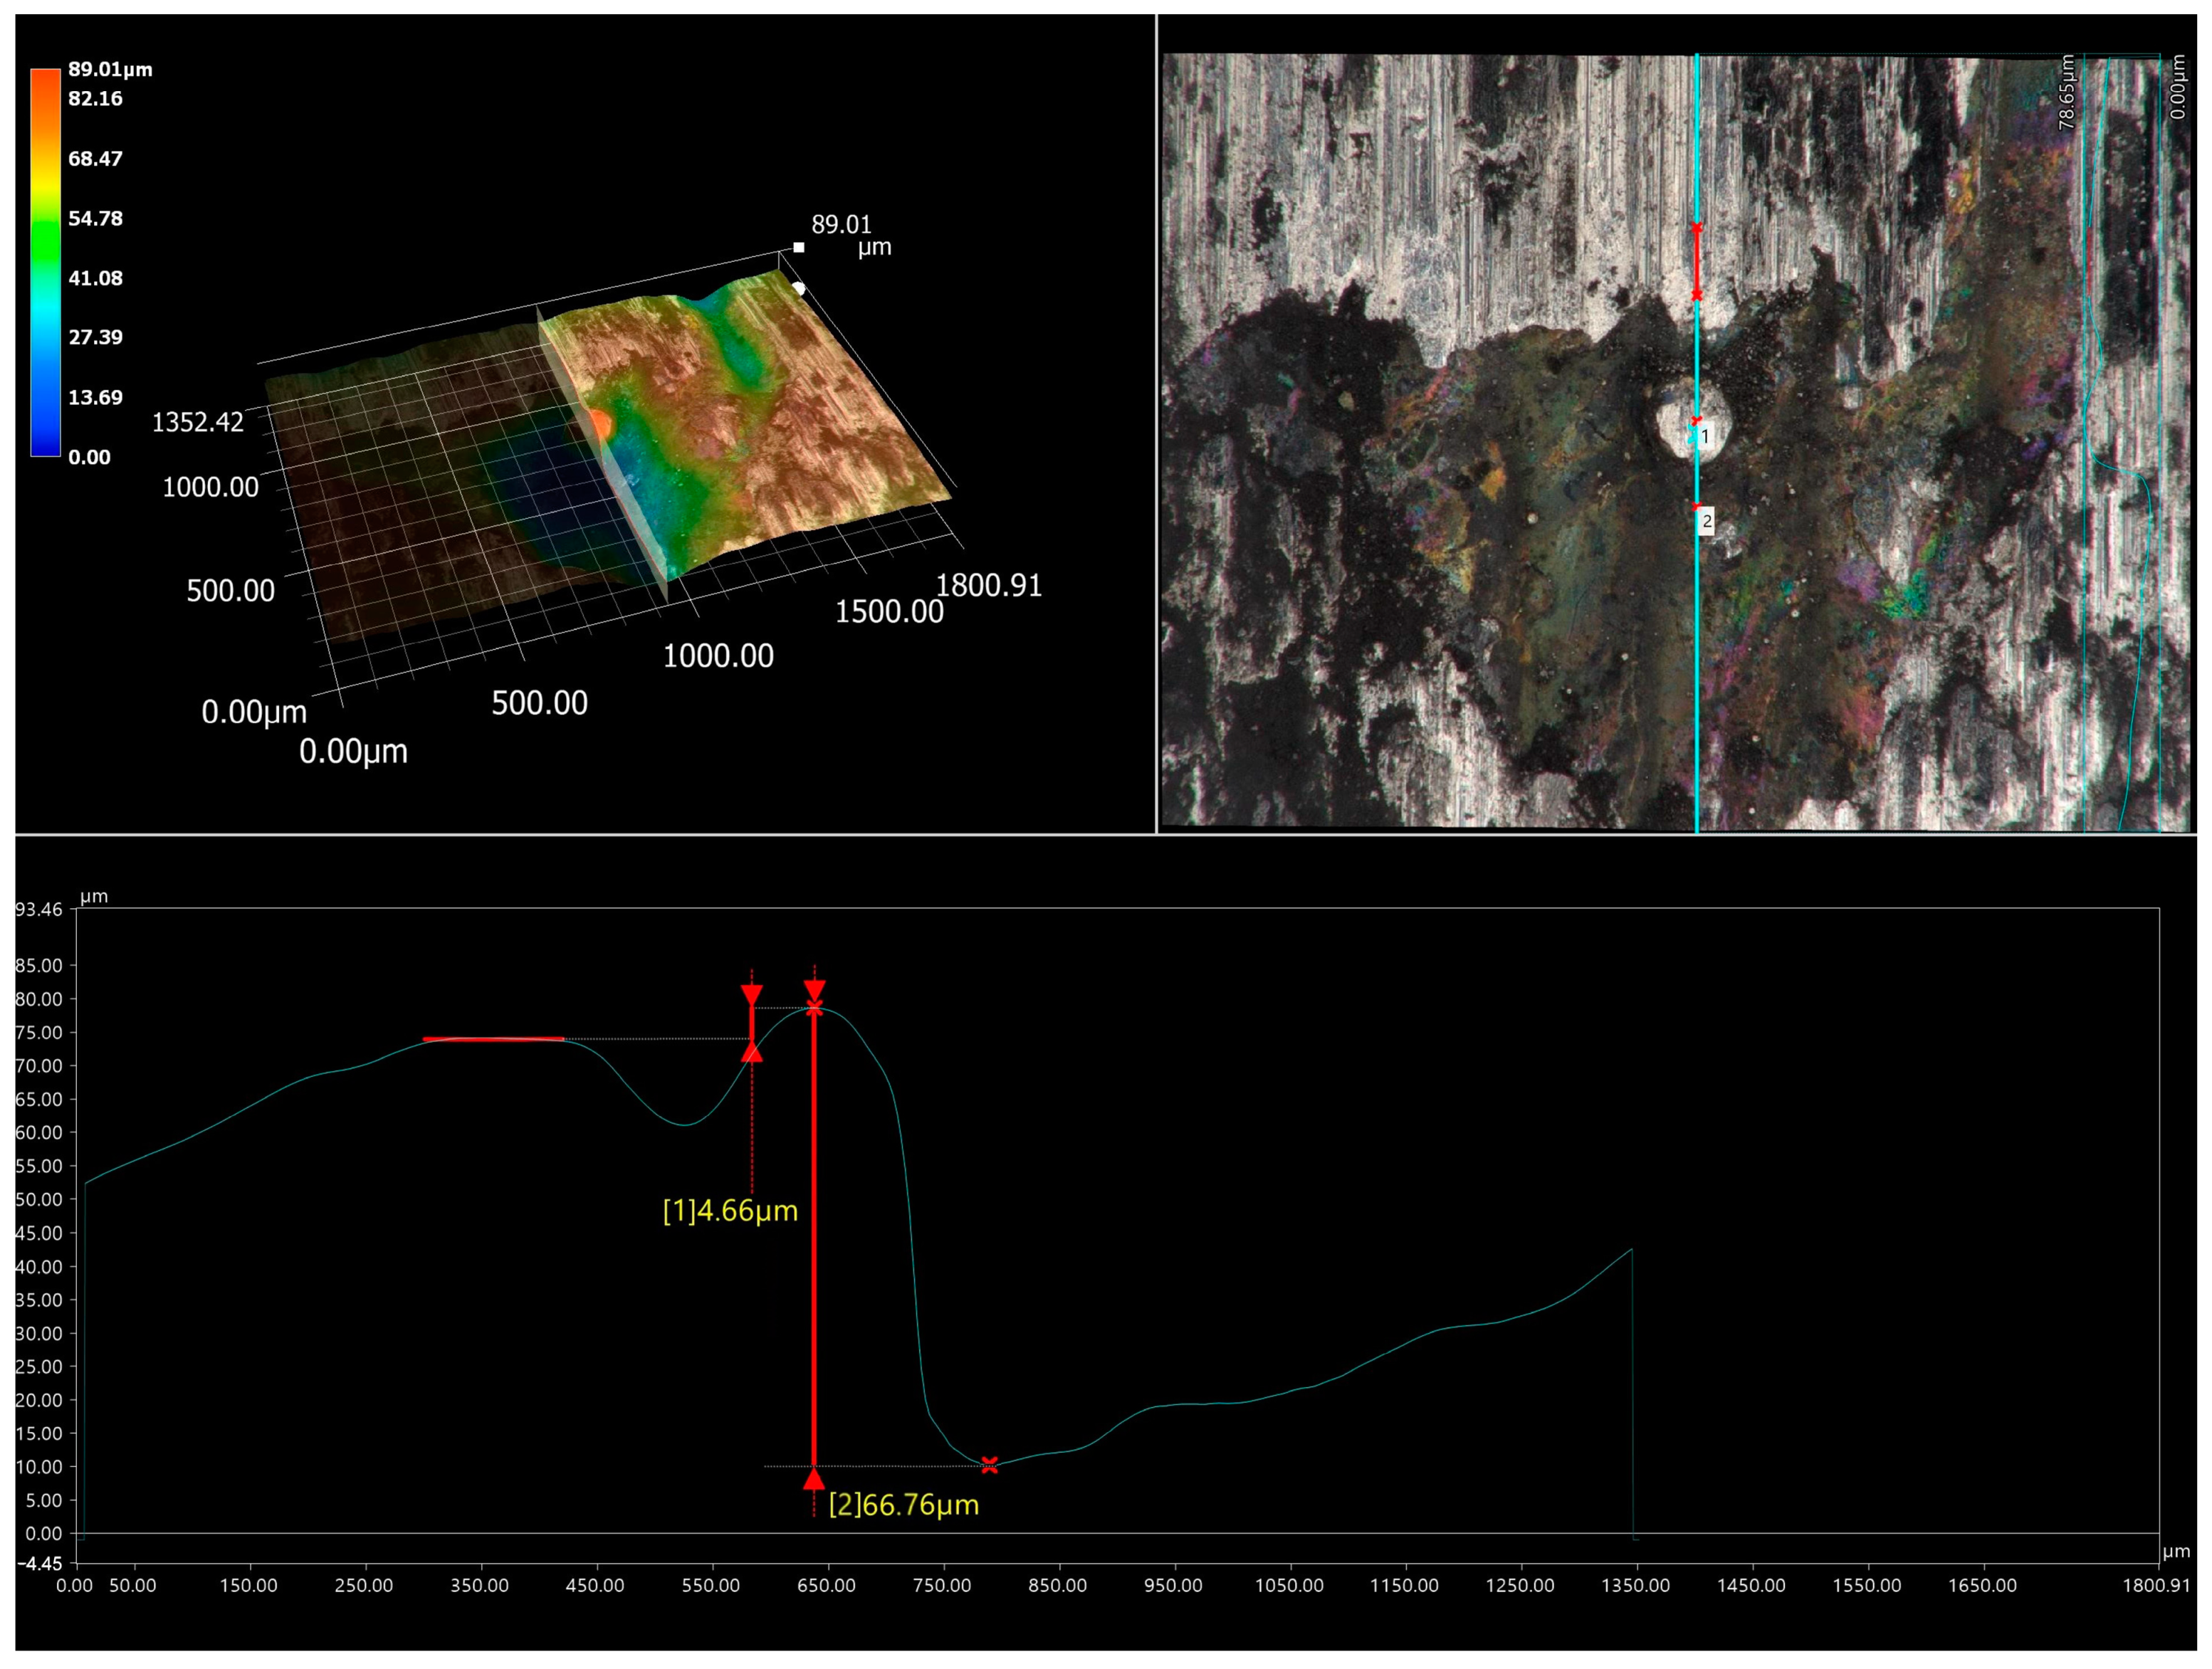
Task: Click the height color scale bar
Action: pos(45,262)
